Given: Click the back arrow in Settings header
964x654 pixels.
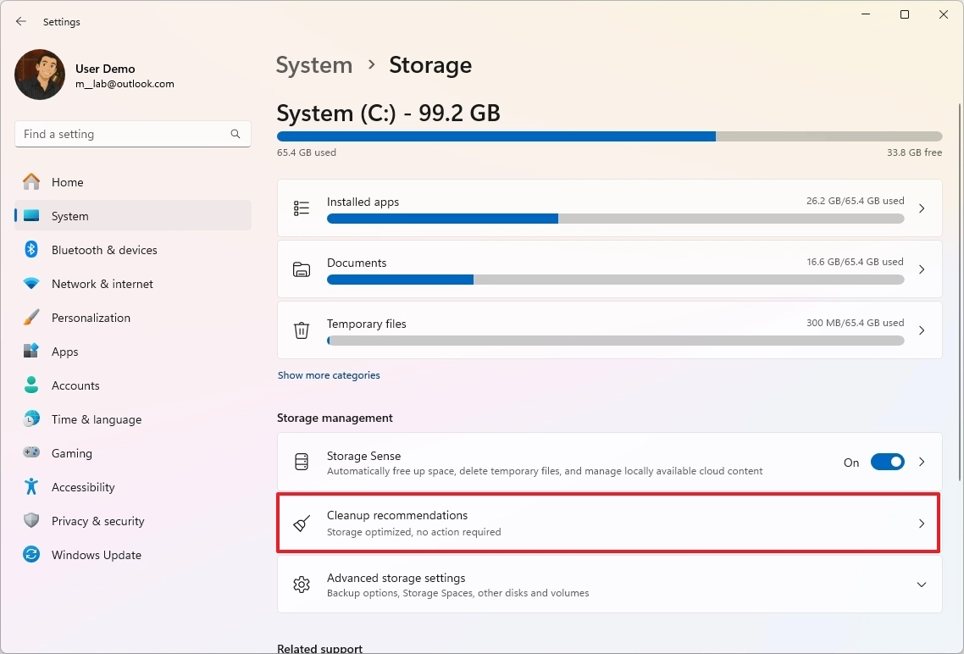Looking at the screenshot, I should (21, 21).
